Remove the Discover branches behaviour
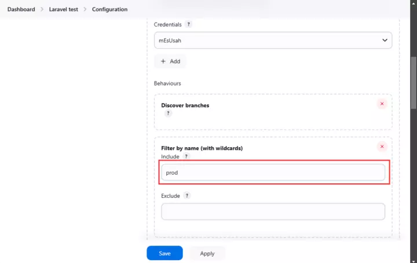417x263 pixels. click(x=382, y=104)
